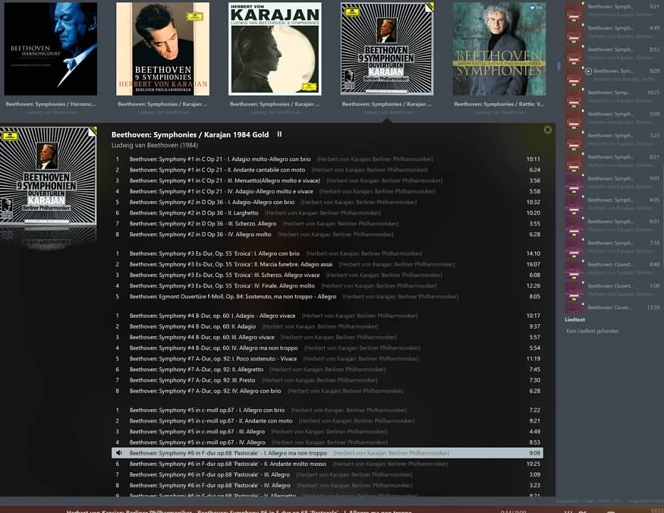Click the large Karajan cover in the details panel

[x=48, y=175]
